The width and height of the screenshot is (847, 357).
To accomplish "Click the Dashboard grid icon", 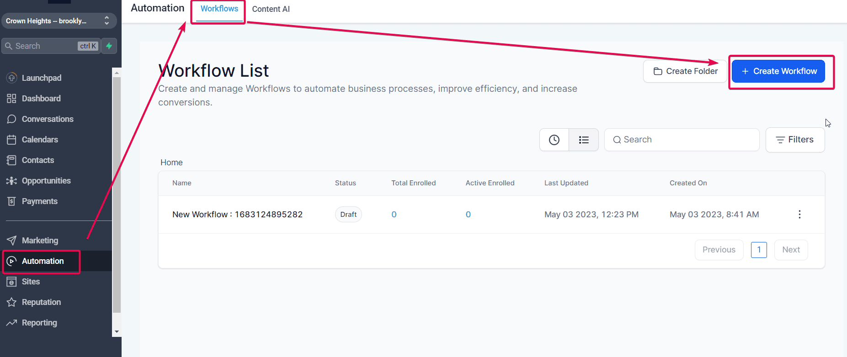I will pyautogui.click(x=11, y=98).
